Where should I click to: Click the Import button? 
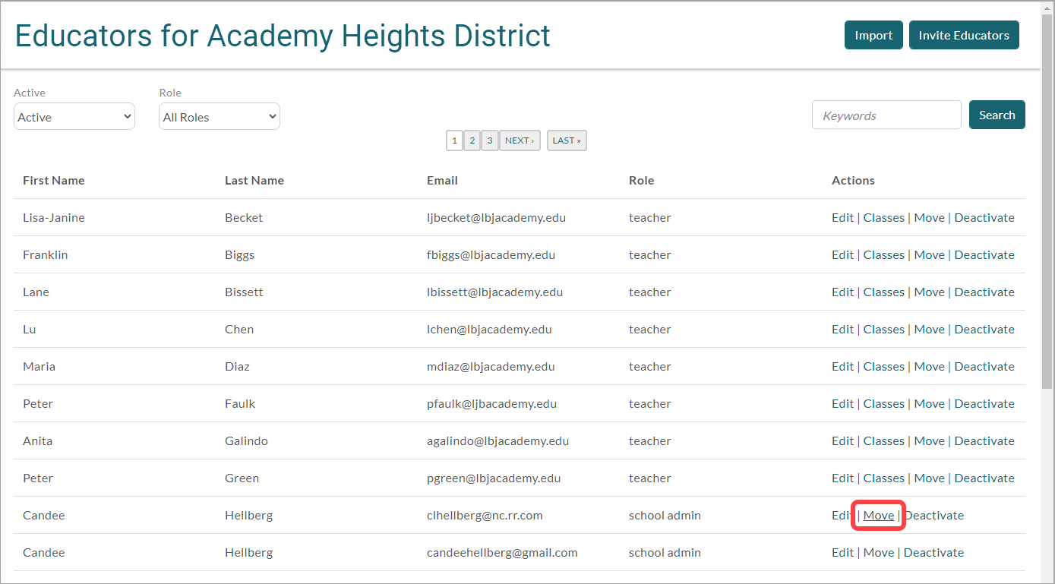click(x=873, y=35)
